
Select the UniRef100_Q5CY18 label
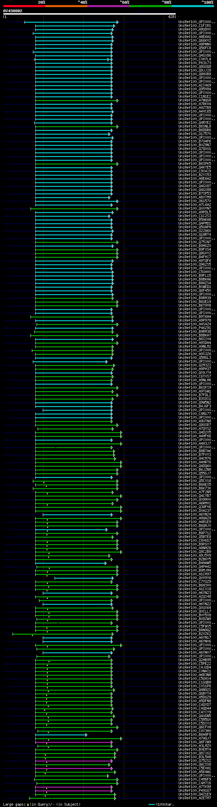click(x=195, y=481)
